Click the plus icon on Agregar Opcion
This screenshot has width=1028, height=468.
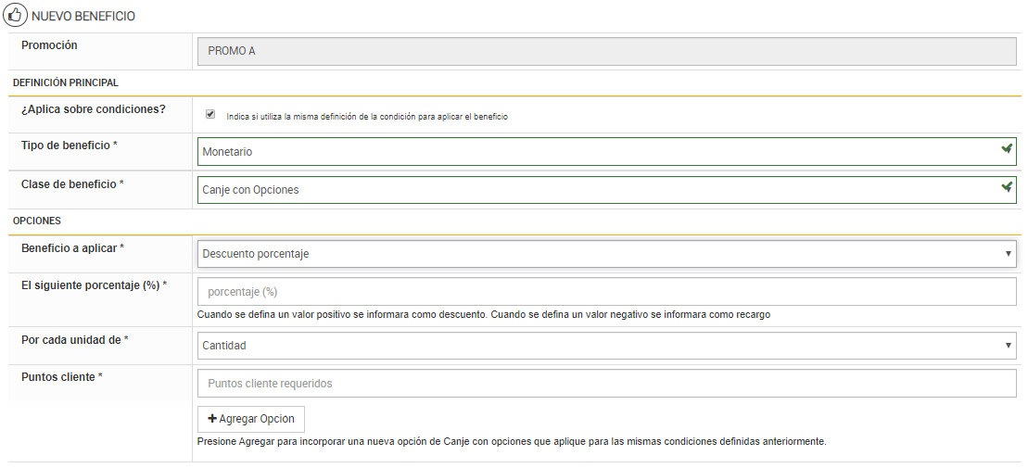(x=212, y=418)
